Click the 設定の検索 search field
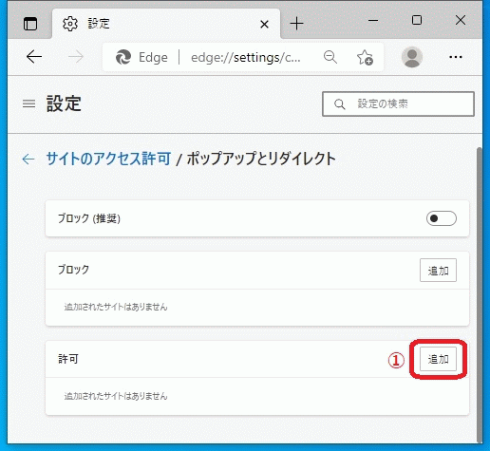The image size is (490, 451). coord(398,103)
